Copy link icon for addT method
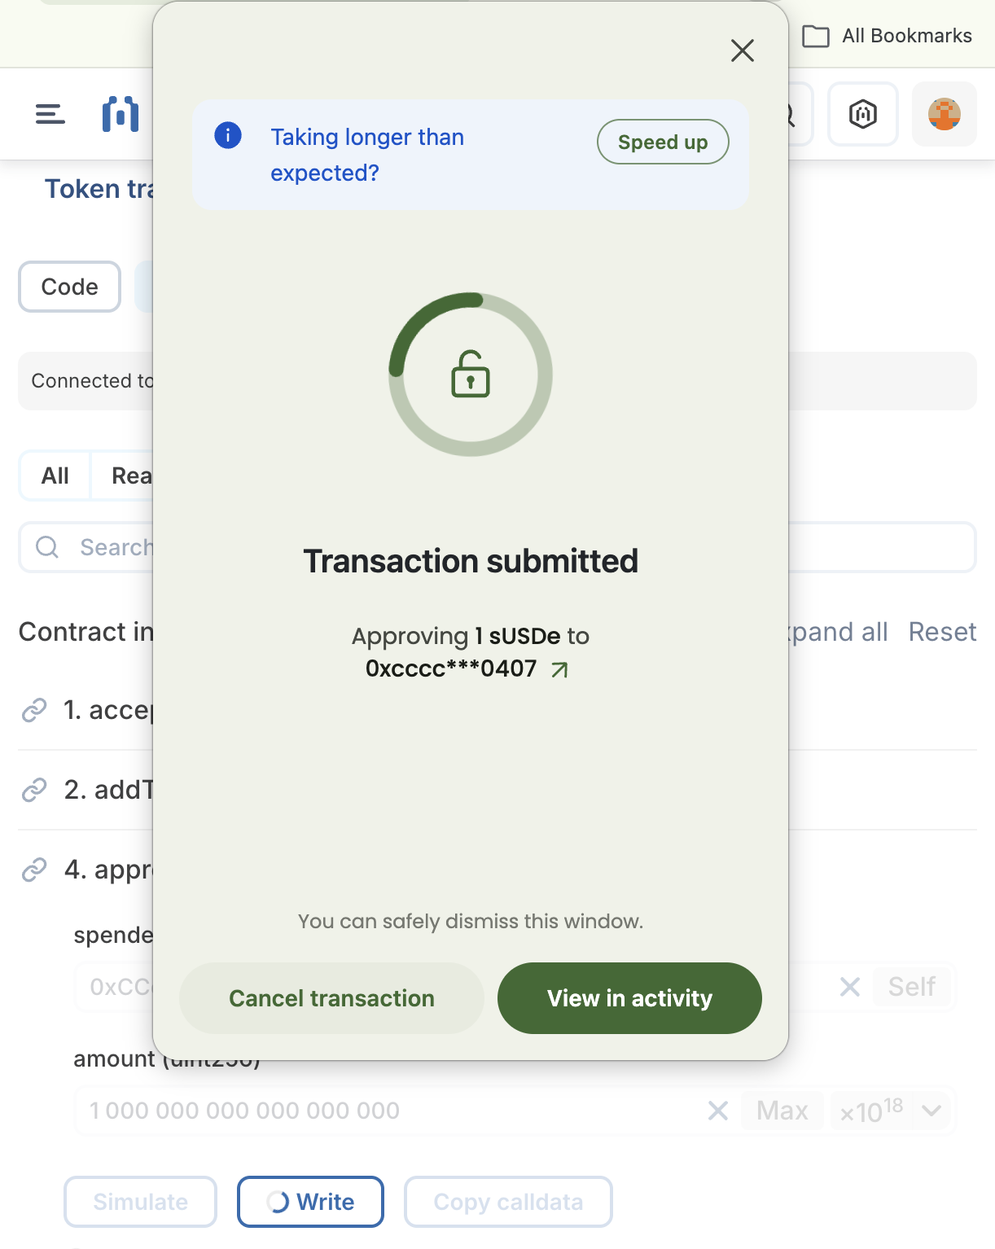Screen dimensions: 995x1249 34,790
